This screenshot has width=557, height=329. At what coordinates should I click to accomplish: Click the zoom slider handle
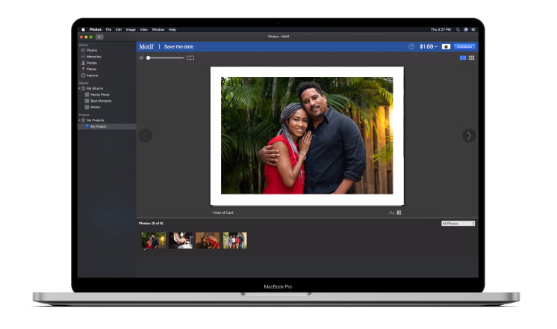pos(148,58)
